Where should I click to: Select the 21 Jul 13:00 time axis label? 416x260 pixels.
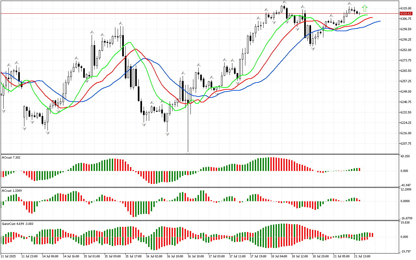tap(362, 256)
